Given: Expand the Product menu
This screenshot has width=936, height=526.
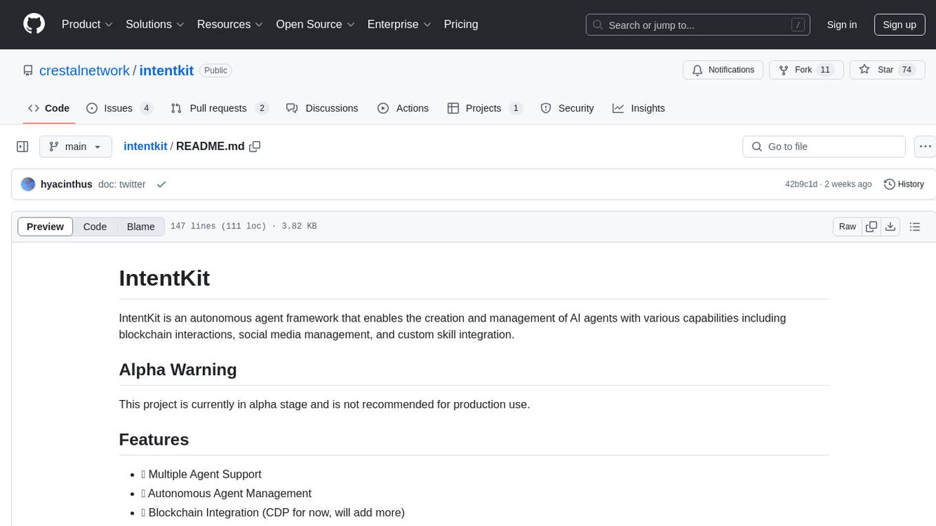Looking at the screenshot, I should coord(87,24).
